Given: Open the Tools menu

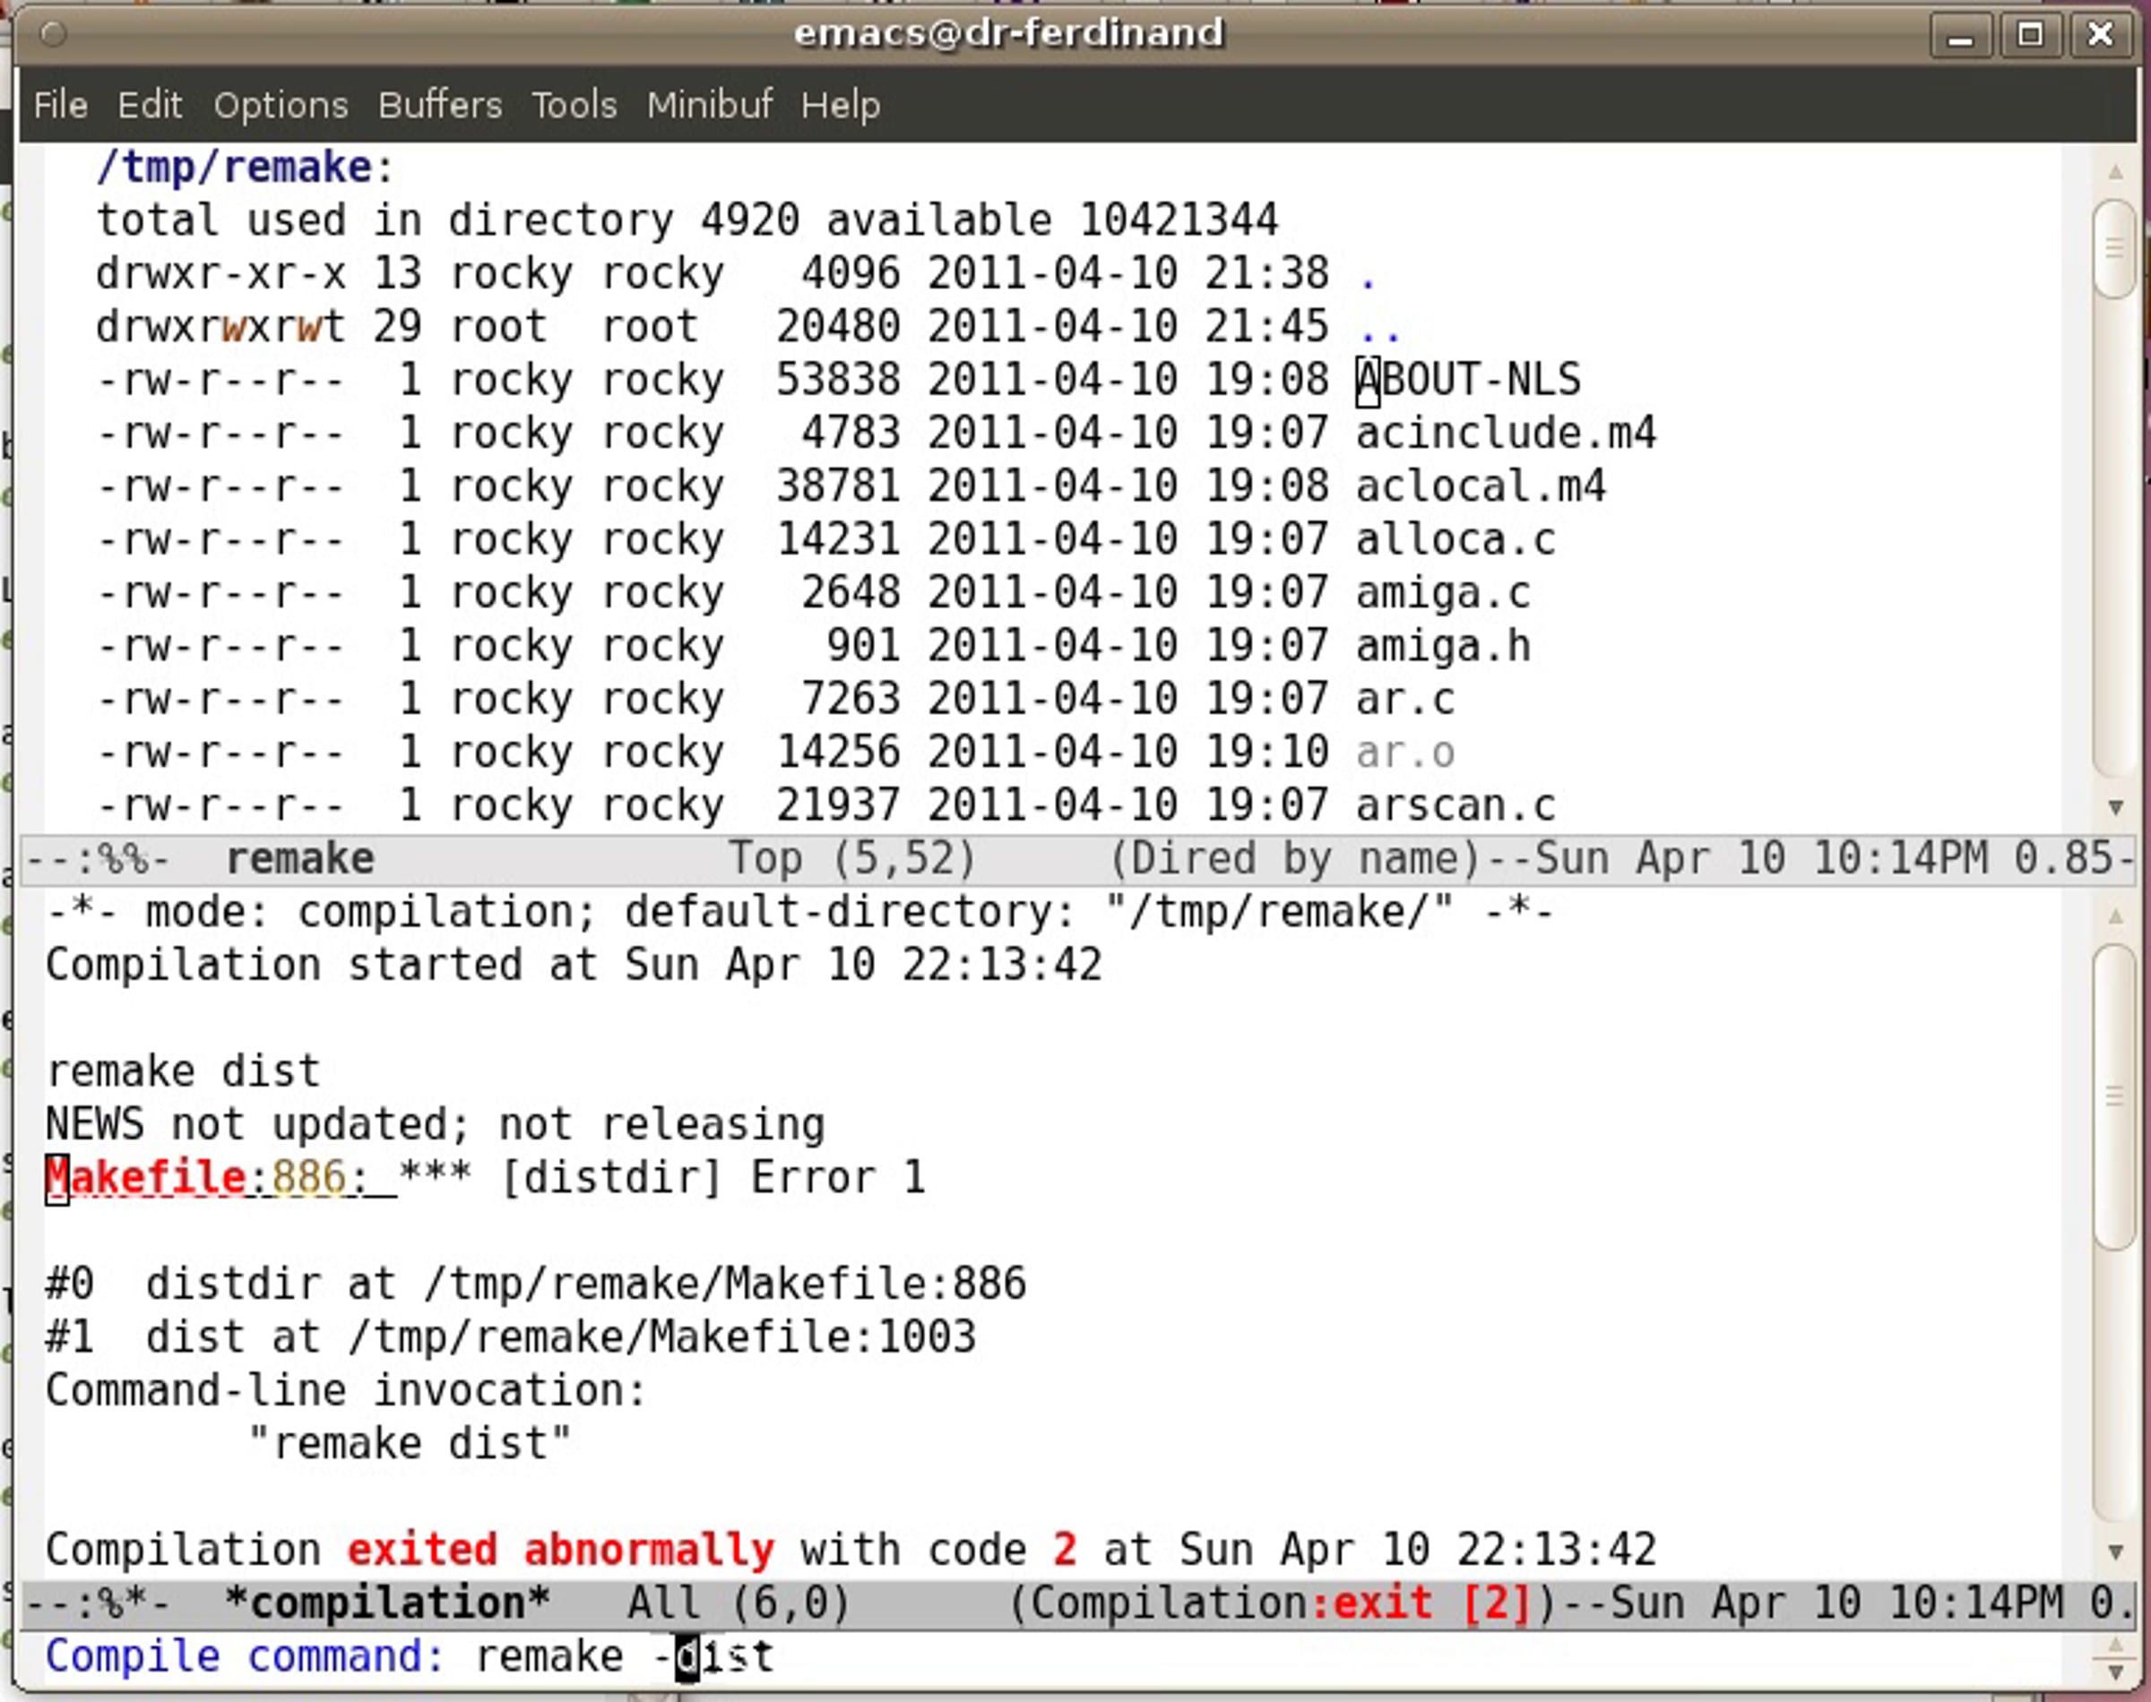Looking at the screenshot, I should [574, 105].
